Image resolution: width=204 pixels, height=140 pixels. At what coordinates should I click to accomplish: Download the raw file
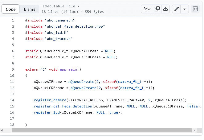[165, 9]
